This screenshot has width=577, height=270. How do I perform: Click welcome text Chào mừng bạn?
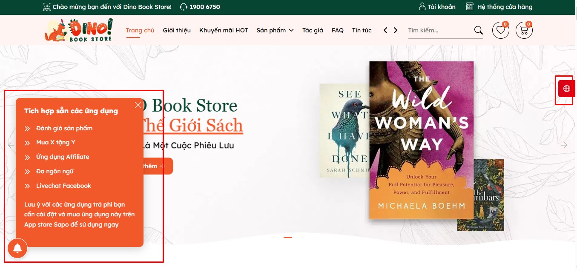pyautogui.click(x=112, y=7)
